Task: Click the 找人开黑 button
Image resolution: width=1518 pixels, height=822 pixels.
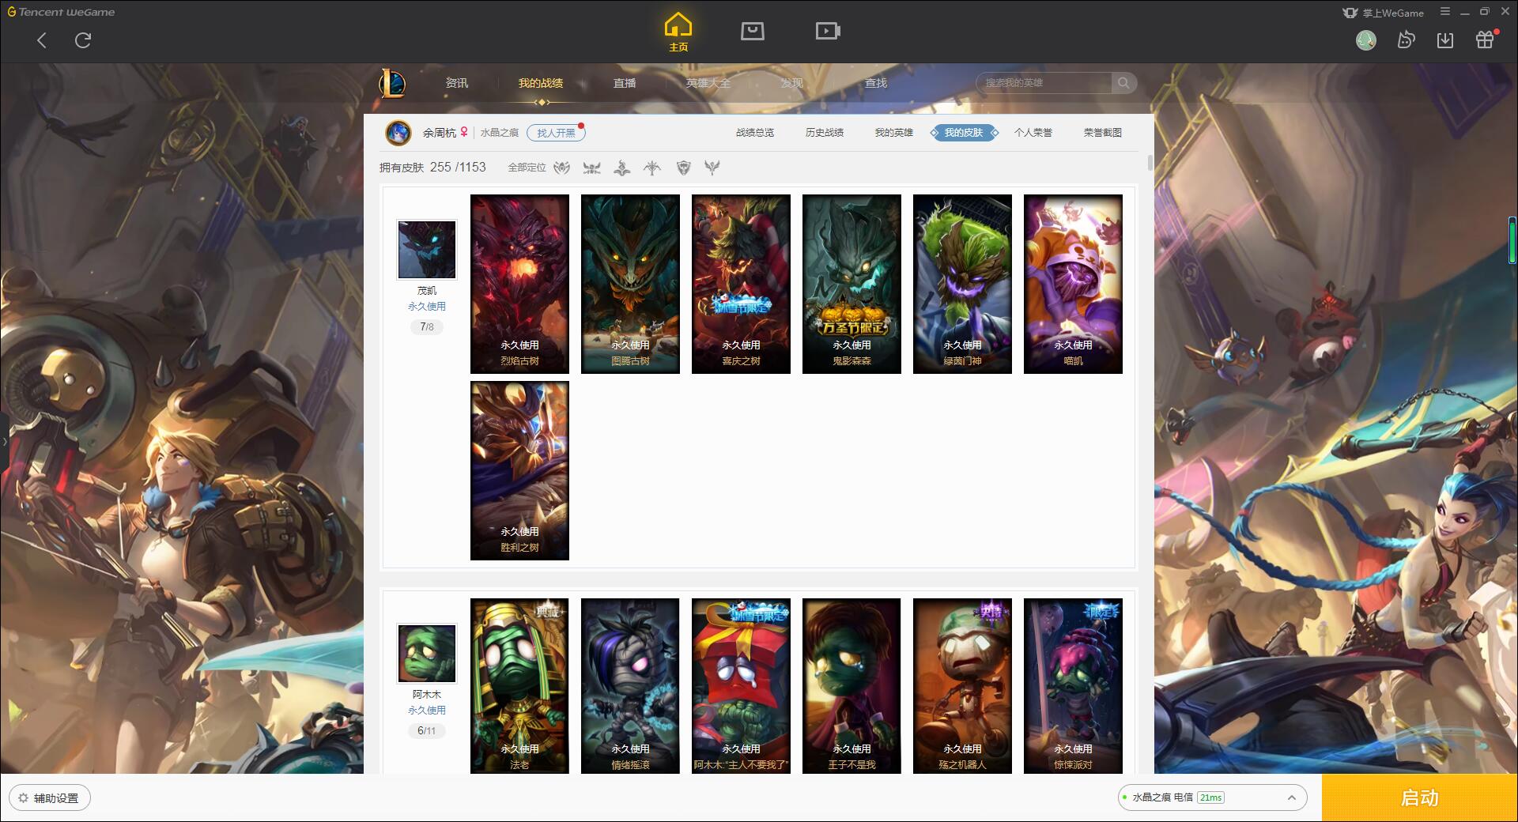Action: pos(556,133)
